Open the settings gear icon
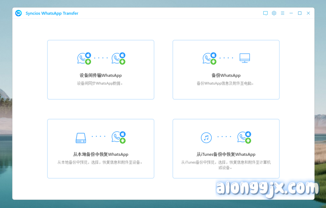Screen dimensions: 326x208 click(x=274, y=13)
